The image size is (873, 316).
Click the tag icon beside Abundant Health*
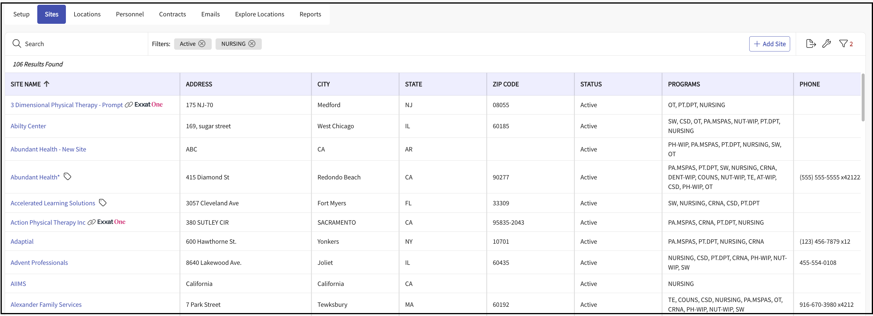[67, 177]
